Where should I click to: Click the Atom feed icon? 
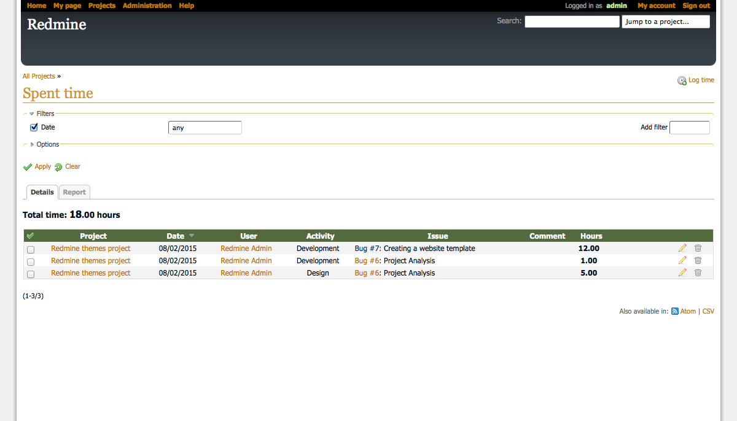pos(674,311)
